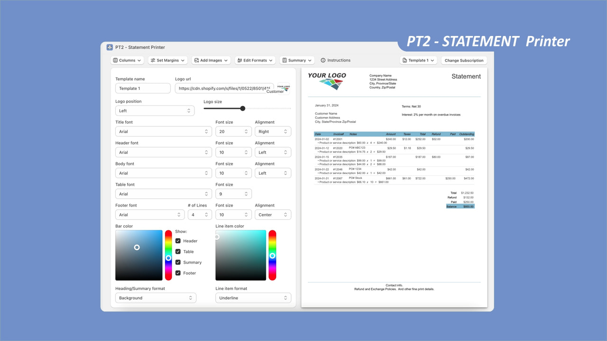Click the Edit Formats pen icon
This screenshot has width=607, height=341.
pos(240,60)
